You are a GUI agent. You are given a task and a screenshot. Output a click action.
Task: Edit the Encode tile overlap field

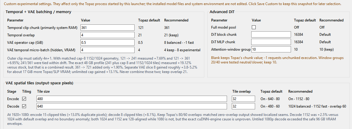tap(243, 99)
